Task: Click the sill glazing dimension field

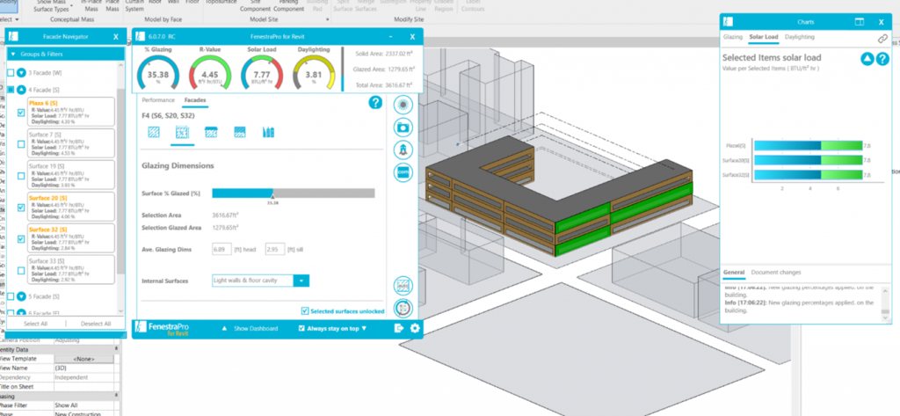Action: coord(274,250)
